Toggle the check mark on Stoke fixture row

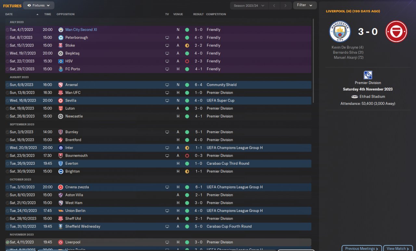[7, 46]
